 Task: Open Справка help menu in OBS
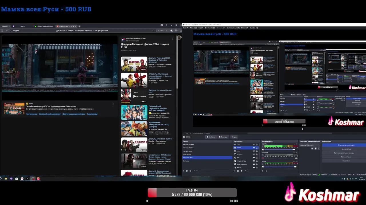254,28
